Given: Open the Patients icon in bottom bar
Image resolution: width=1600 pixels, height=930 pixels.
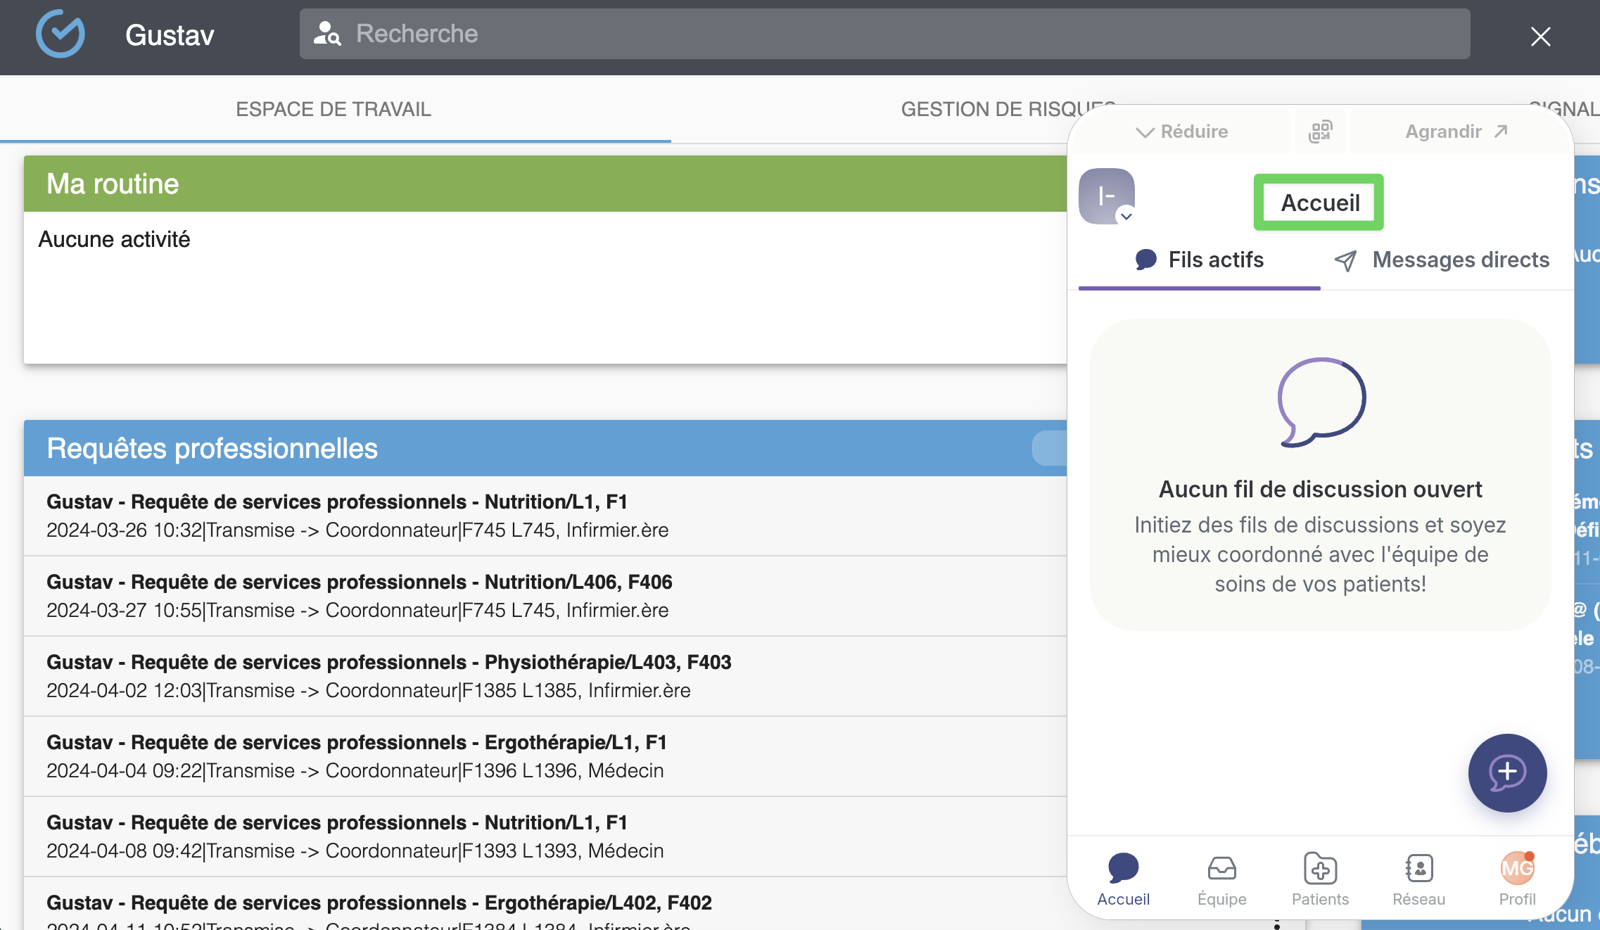Looking at the screenshot, I should point(1320,869).
